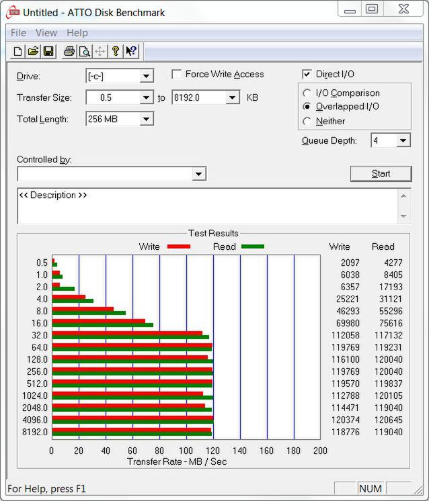Click the green Read legend swatch
429x501 pixels.
pyautogui.click(x=253, y=246)
